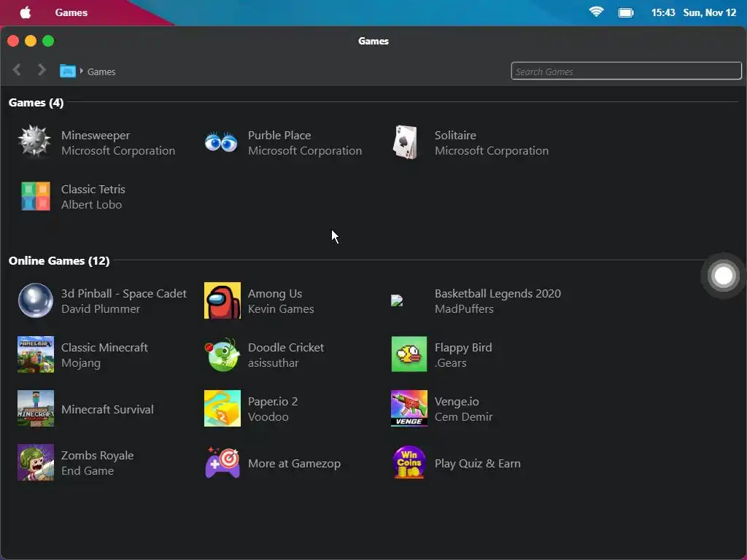Launch the Flappy Bird icon

click(409, 354)
